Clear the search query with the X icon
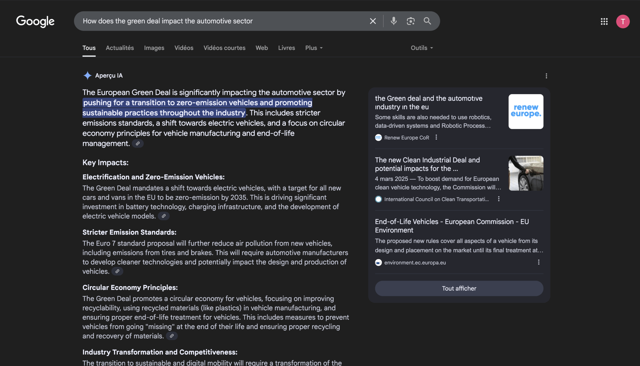 [x=373, y=21]
